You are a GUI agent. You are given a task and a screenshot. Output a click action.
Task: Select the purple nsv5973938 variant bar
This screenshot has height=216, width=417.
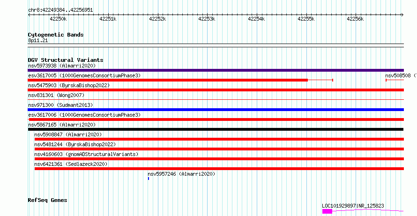[x=216, y=70]
